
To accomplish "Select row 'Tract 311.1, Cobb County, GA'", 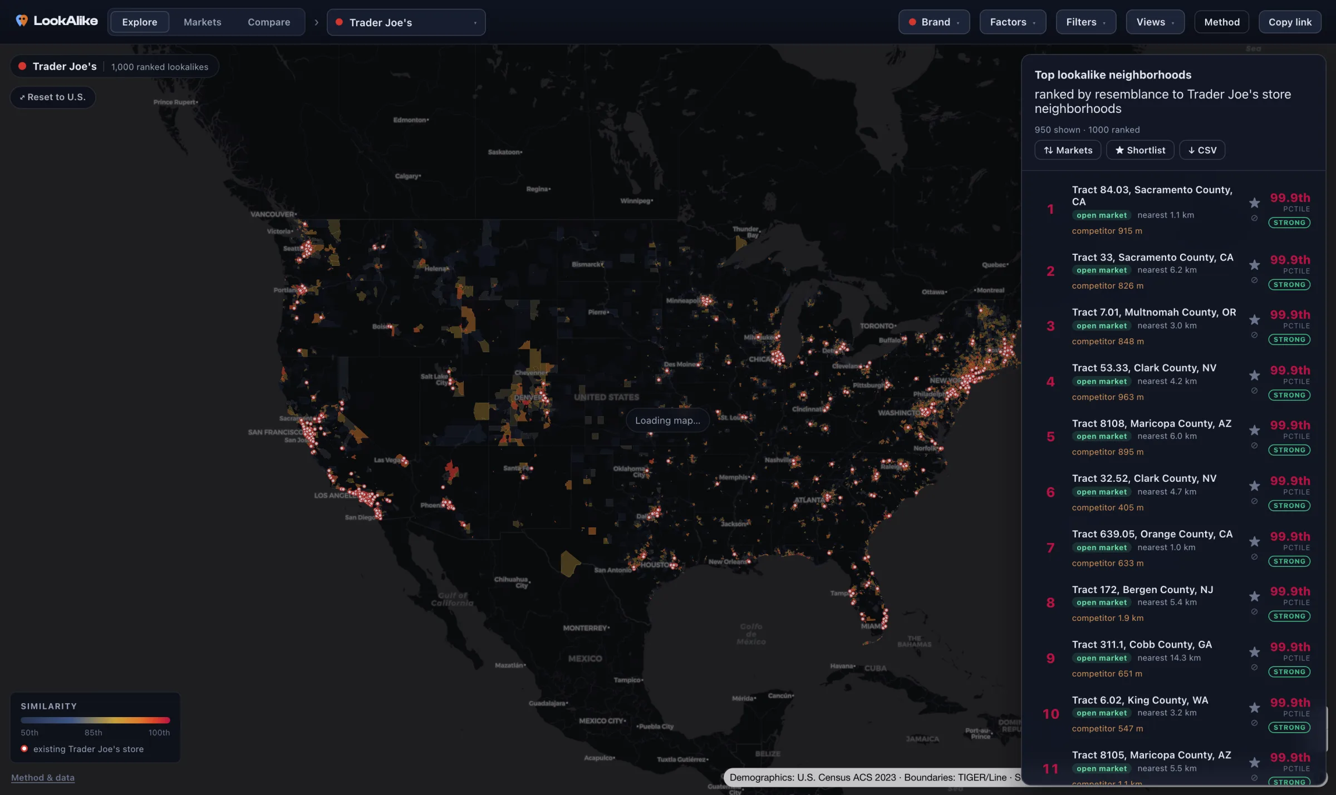I will (x=1175, y=659).
